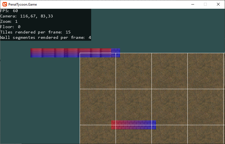Close the PenalTycoon.Game window

click(x=218, y=4)
